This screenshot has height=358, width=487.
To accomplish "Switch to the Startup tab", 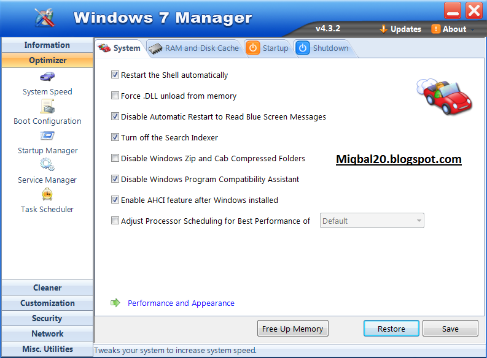I will coord(268,48).
